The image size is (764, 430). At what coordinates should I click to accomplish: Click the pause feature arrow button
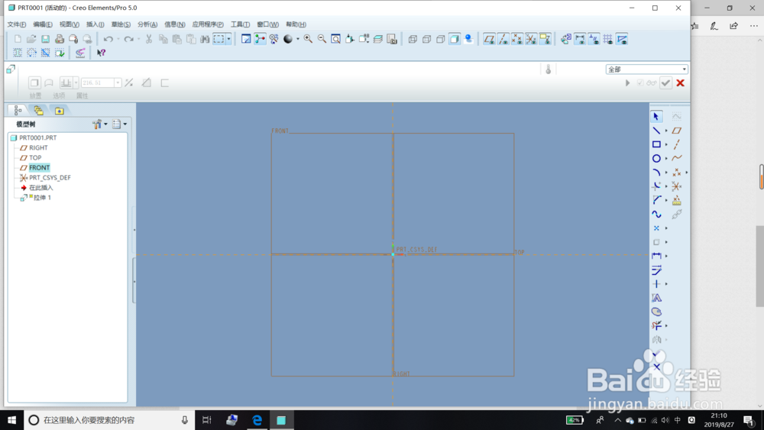click(x=627, y=82)
